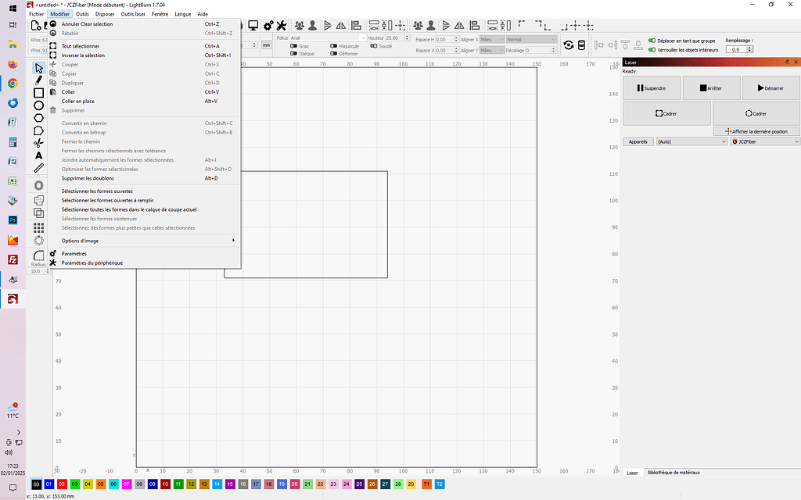Open Firefox from the Windows taskbar
Screen dimensions: 801x500
13,64
